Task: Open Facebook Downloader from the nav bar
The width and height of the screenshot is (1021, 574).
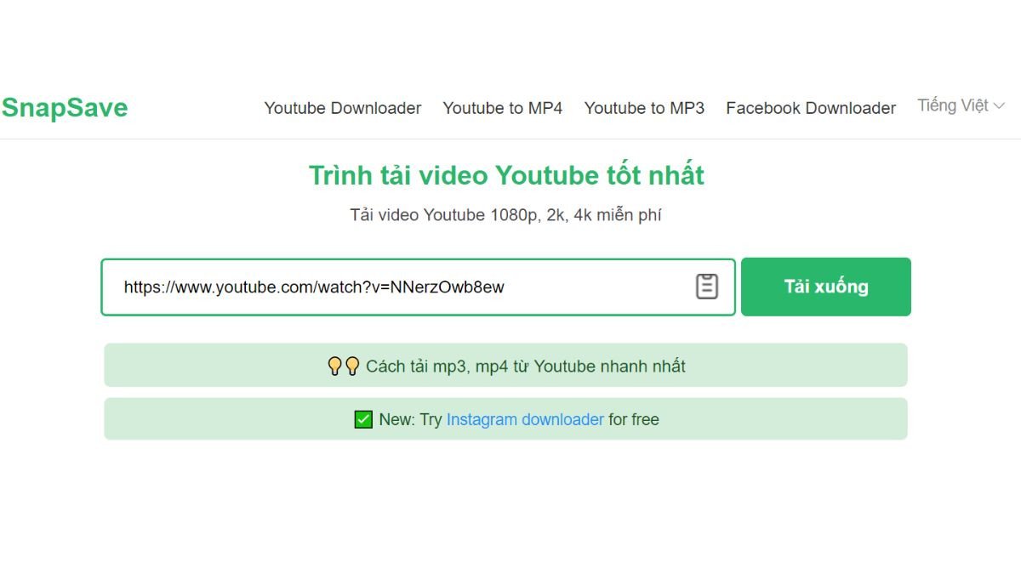Action: click(x=810, y=108)
